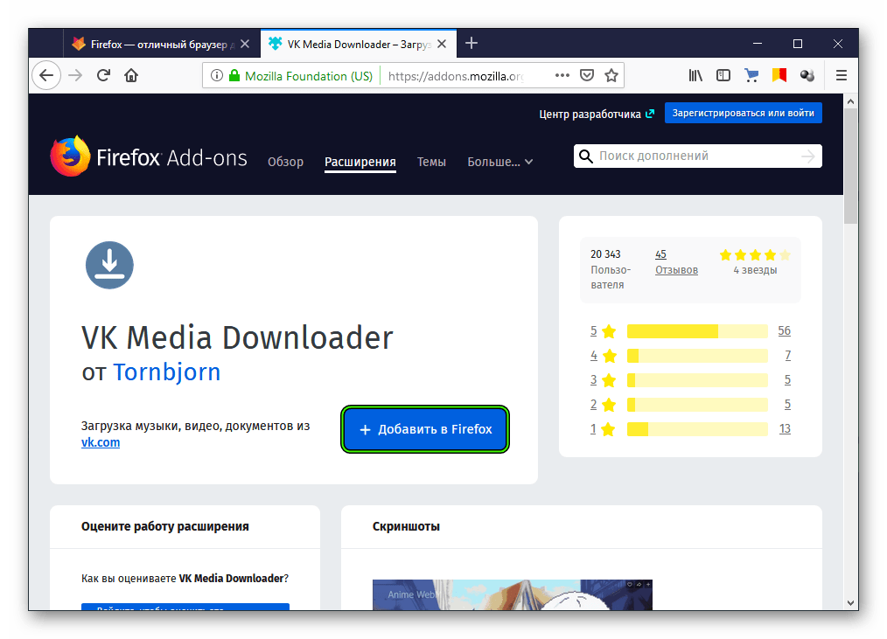Viewport: 887px width, 639px height.
Task: Open the Library toolbar icon
Action: click(695, 75)
